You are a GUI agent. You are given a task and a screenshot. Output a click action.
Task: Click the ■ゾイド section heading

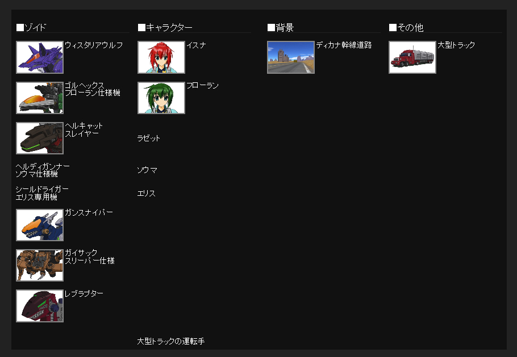click(x=31, y=27)
